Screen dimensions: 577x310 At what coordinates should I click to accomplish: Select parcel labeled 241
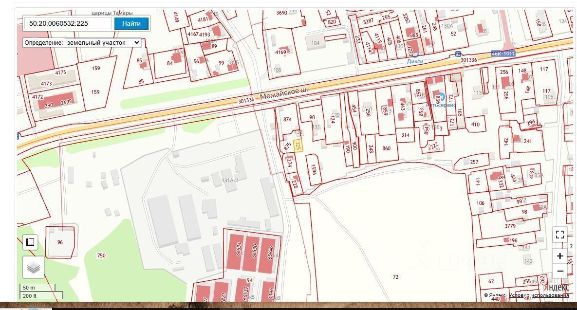[528, 141]
